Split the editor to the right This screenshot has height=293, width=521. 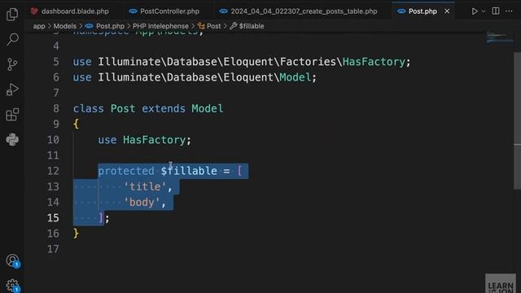pyautogui.click(x=496, y=11)
